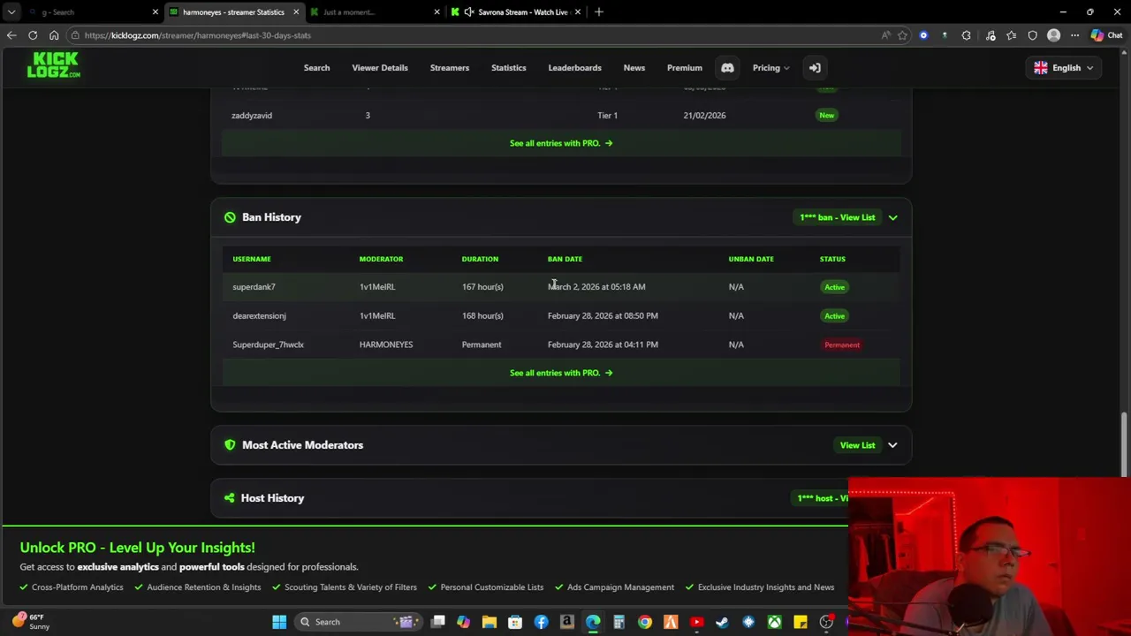Open Statistics nav item
1131x636 pixels.
coord(508,68)
